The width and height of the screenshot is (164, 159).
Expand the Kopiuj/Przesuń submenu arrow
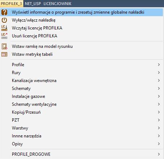[159, 112]
